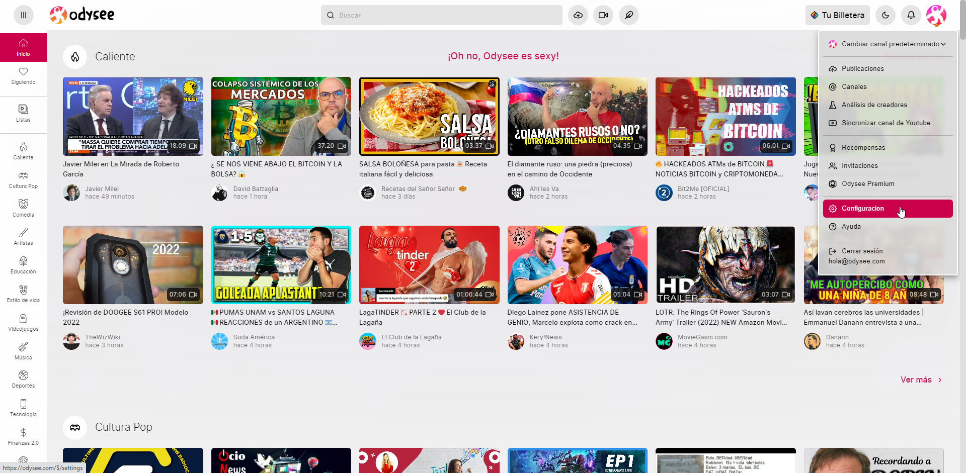Open Tecnología category in sidebar
Viewport: 966px width, 473px height.
23,408
